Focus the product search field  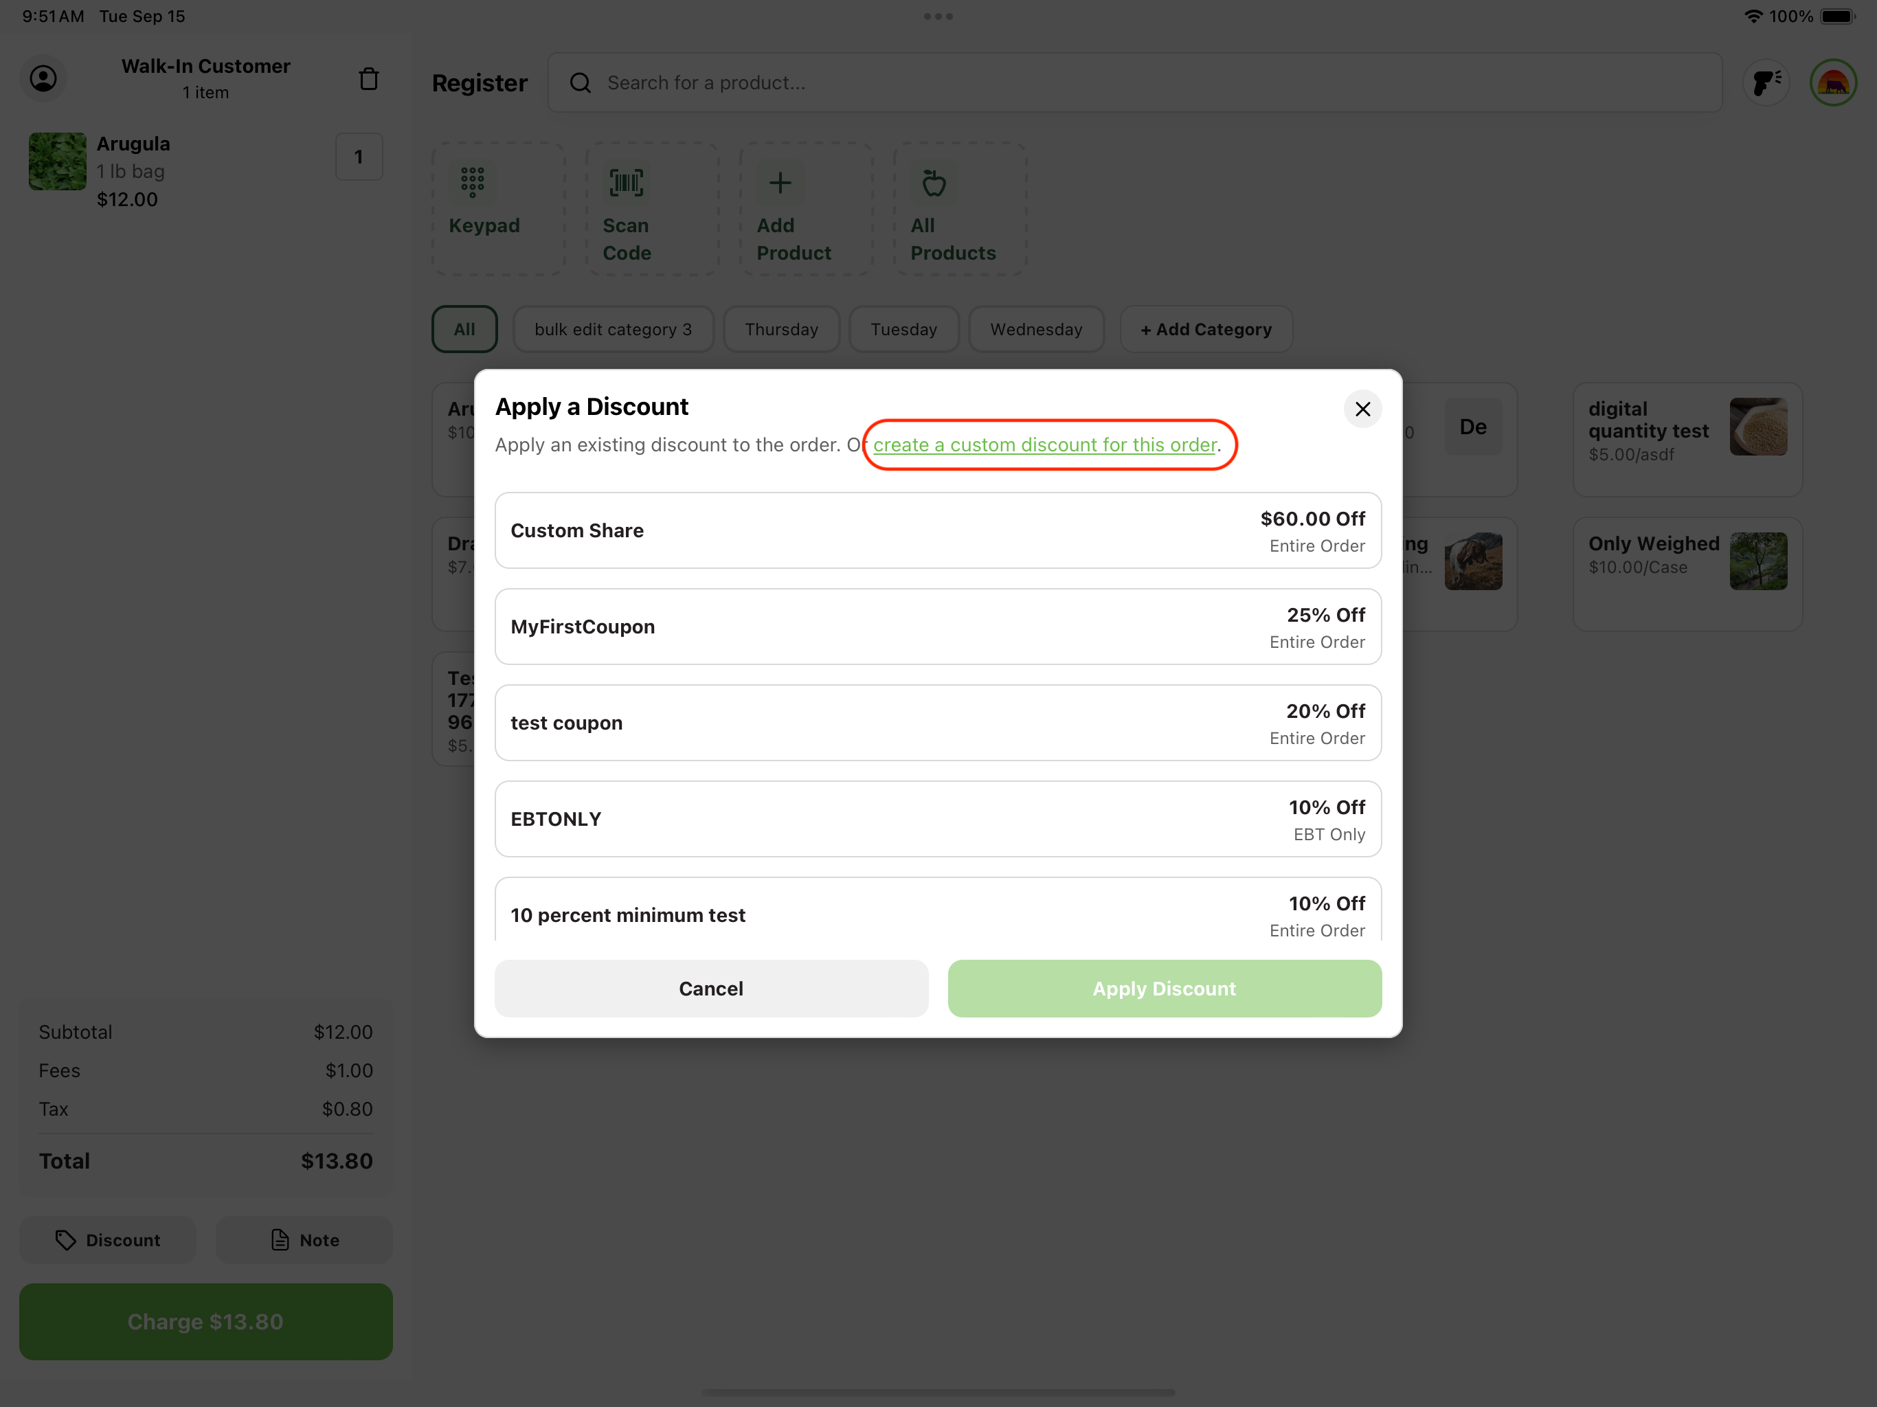click(x=1134, y=82)
